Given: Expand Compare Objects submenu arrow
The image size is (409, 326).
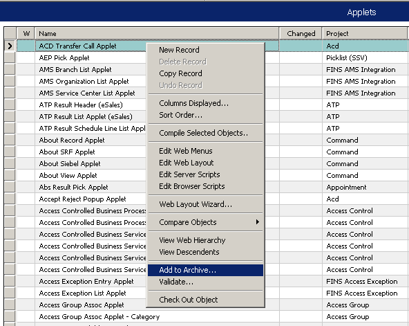Looking at the screenshot, I should point(258,222).
